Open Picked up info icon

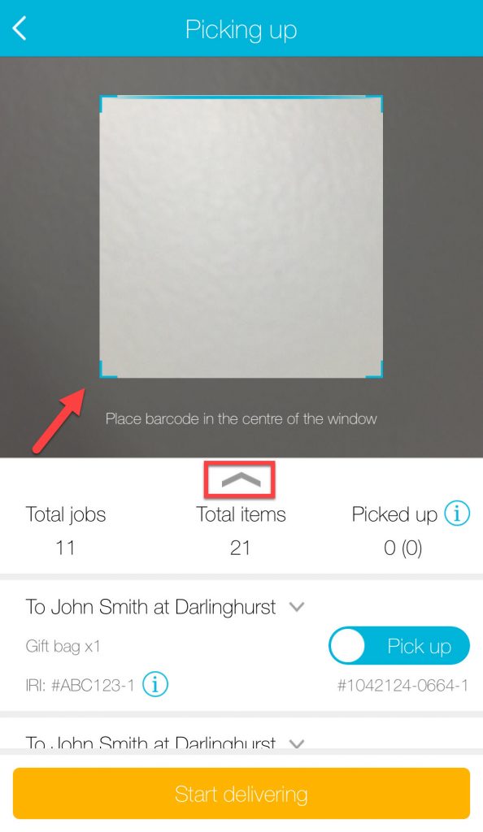(457, 513)
